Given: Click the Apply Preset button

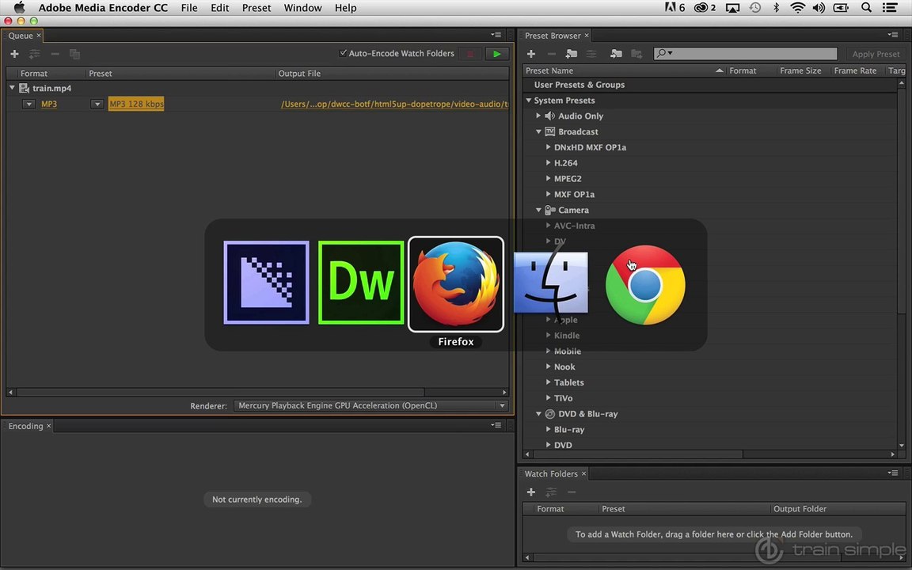Looking at the screenshot, I should coord(876,54).
